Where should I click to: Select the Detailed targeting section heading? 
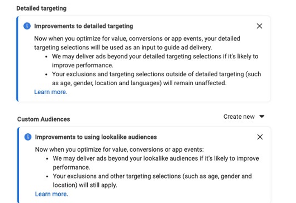[41, 9]
